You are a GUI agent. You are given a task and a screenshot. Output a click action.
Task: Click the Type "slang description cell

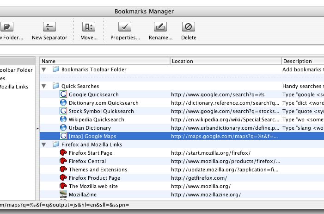click(303, 128)
